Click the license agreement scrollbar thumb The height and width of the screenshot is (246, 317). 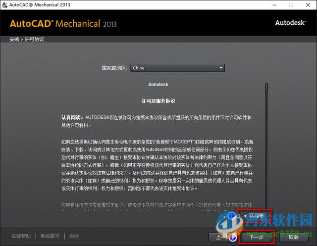tap(266, 87)
